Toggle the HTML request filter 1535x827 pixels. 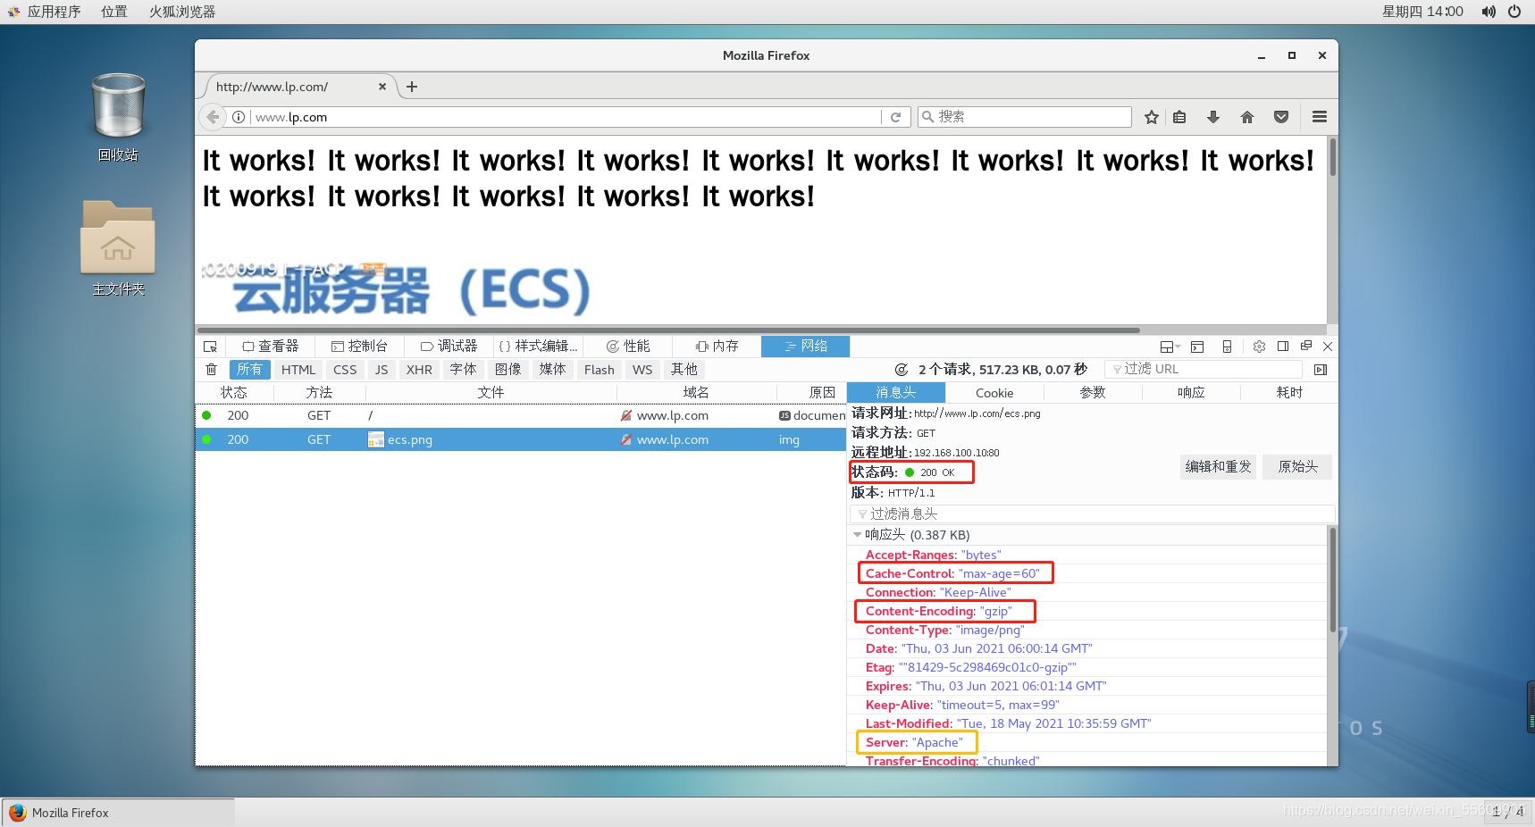298,370
